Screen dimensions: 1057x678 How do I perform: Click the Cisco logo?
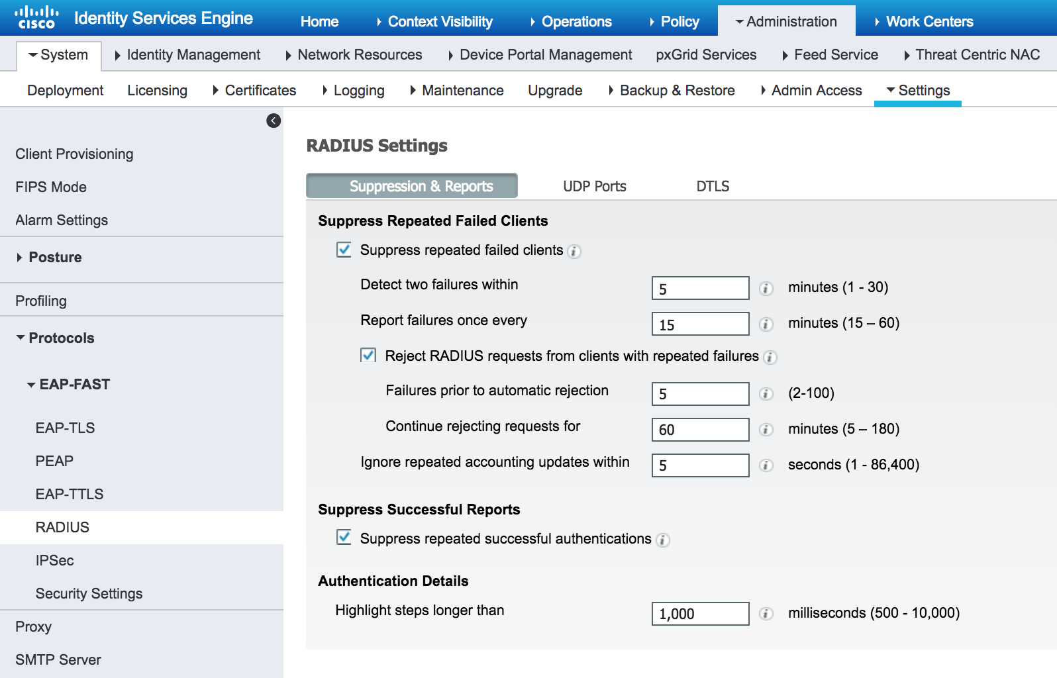point(36,18)
